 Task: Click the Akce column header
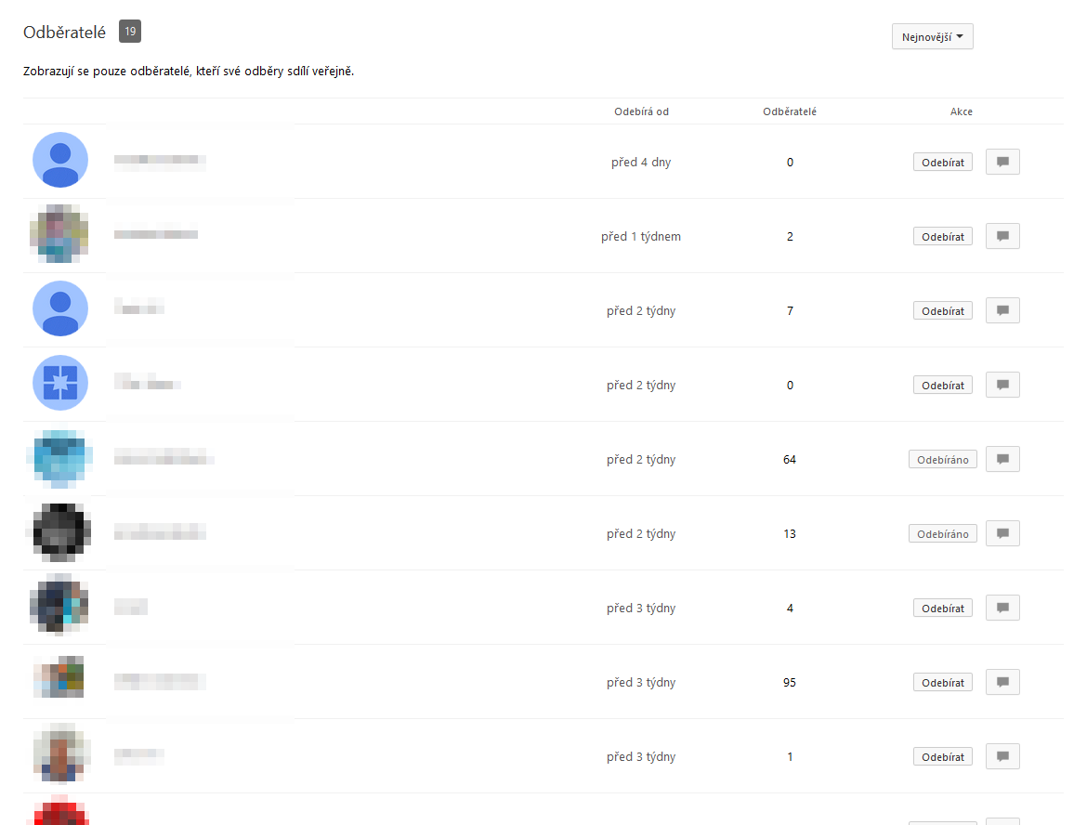pyautogui.click(x=961, y=111)
